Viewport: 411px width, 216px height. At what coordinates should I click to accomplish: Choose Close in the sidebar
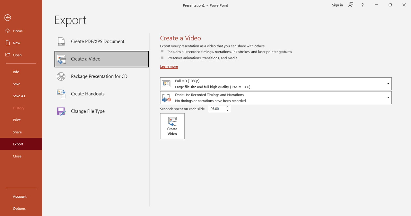(21, 156)
